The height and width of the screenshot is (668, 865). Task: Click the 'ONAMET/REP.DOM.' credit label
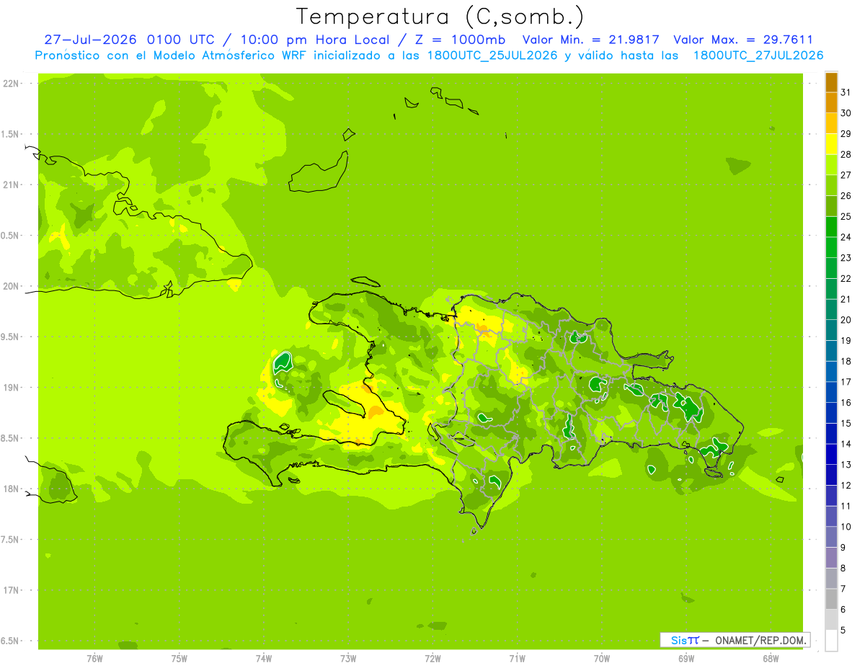click(x=760, y=640)
